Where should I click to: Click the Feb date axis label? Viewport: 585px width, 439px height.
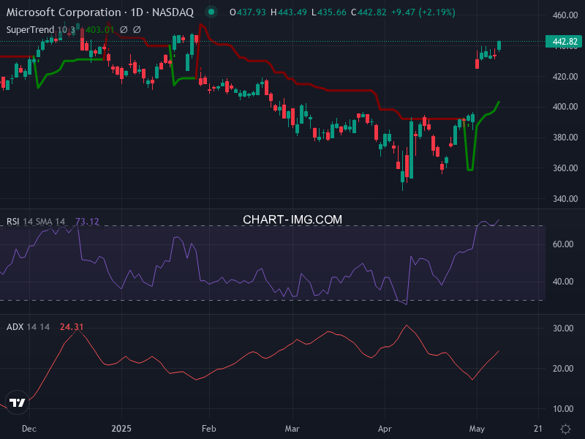(209, 429)
